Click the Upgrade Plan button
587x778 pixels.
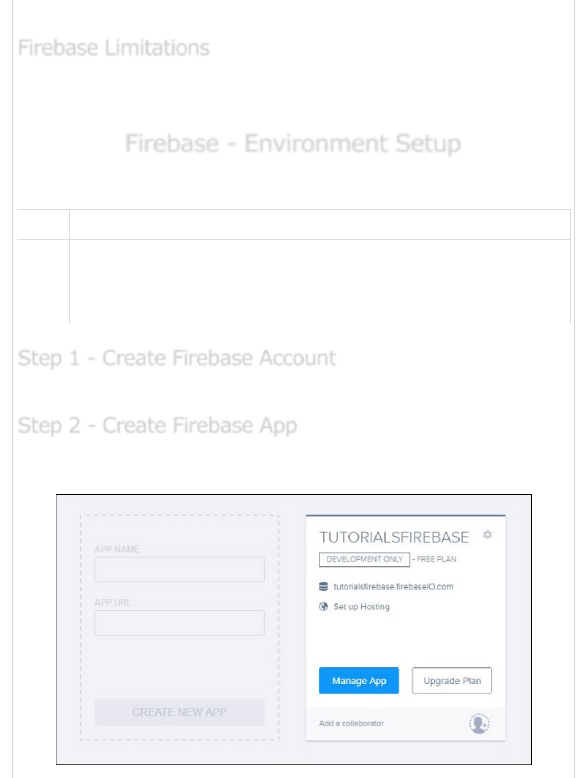tap(452, 681)
